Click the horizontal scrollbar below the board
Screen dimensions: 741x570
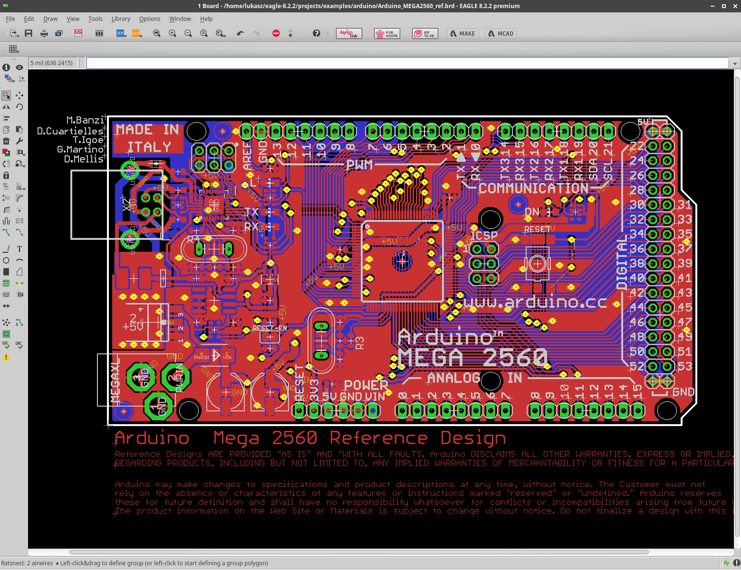359,552
